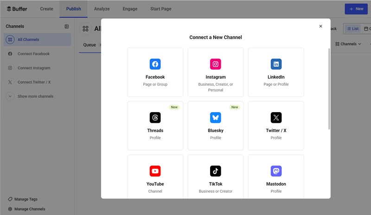Click the Manage Tags tag icon
371x215 pixels.
pyautogui.click(x=10, y=199)
